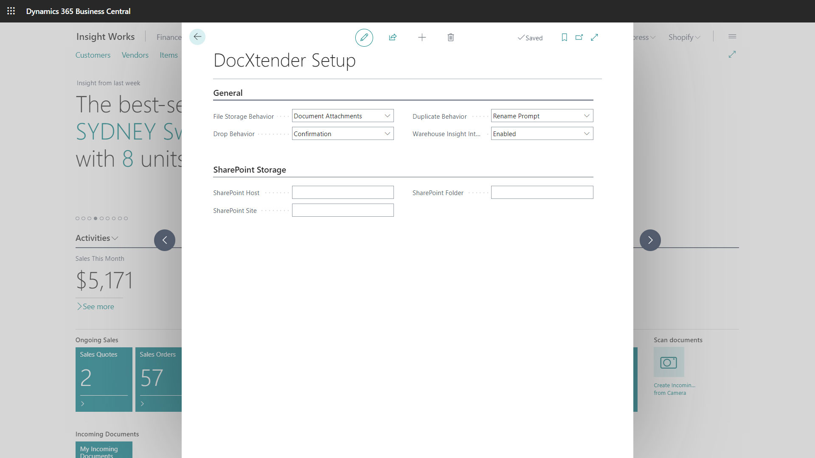Bookmark this page with the bookmark icon
The width and height of the screenshot is (815, 458).
click(x=564, y=37)
